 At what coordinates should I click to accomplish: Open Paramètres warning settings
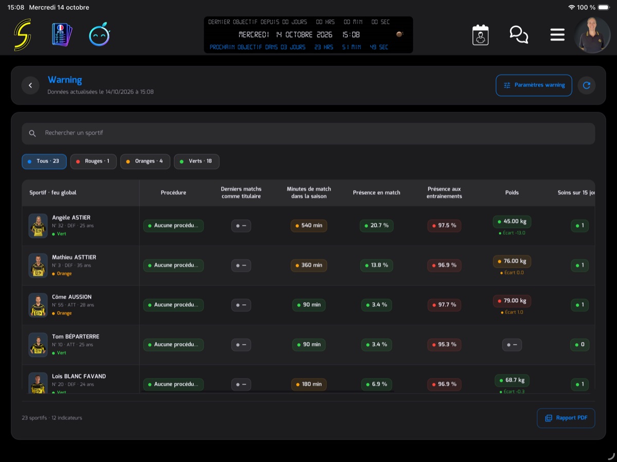click(534, 85)
